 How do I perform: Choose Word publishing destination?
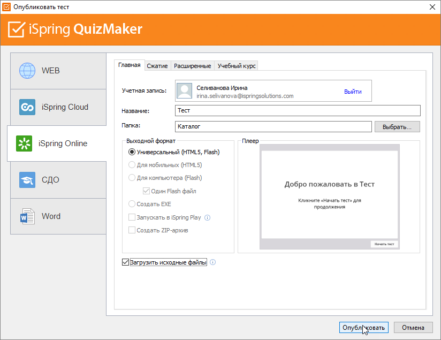coord(58,216)
